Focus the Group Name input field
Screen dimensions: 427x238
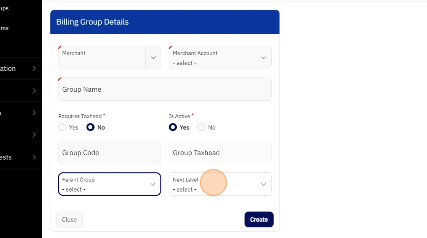[x=165, y=89]
